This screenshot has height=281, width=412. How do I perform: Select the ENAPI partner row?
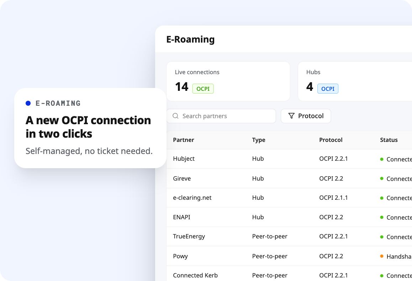point(289,217)
